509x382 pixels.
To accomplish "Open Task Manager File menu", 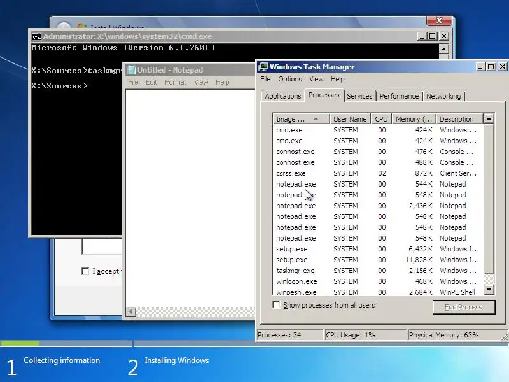I will pyautogui.click(x=265, y=79).
